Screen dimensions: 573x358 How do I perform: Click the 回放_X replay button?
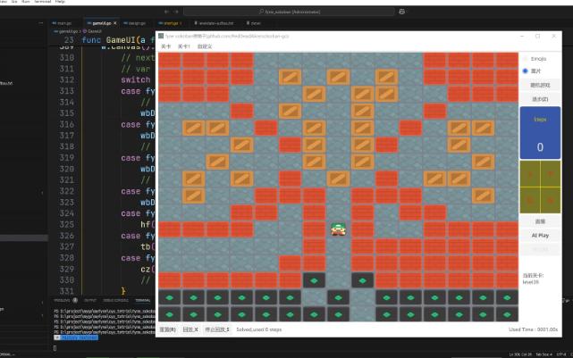(x=190, y=329)
